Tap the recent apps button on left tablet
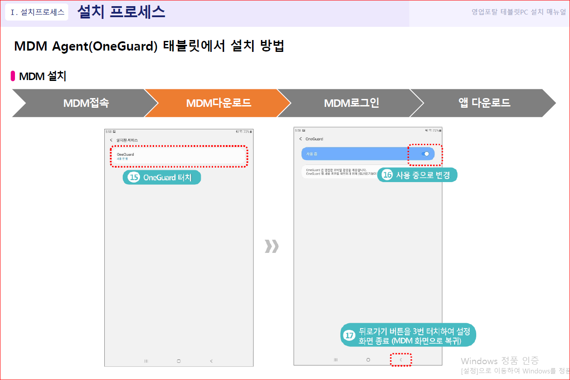 [x=146, y=361]
